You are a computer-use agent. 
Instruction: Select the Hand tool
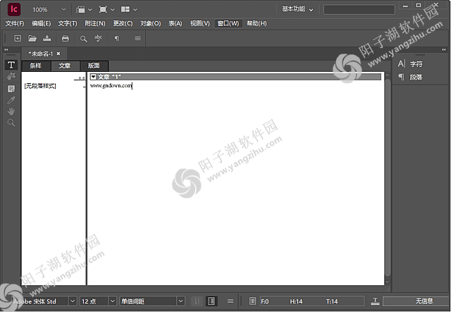(x=11, y=111)
